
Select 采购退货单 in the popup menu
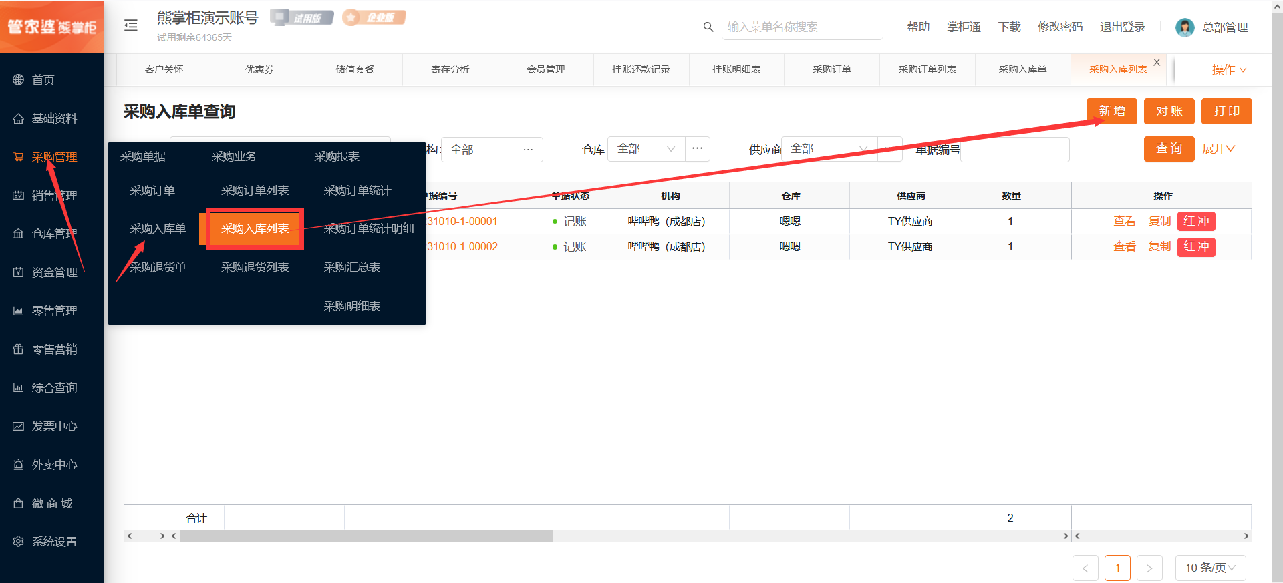point(158,267)
